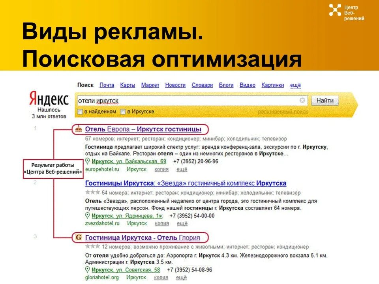Open the Видео service
Screen dimensions: 379x284
click(248, 85)
